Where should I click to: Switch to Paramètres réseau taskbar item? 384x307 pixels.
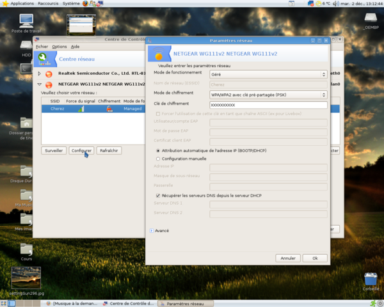[186, 304]
